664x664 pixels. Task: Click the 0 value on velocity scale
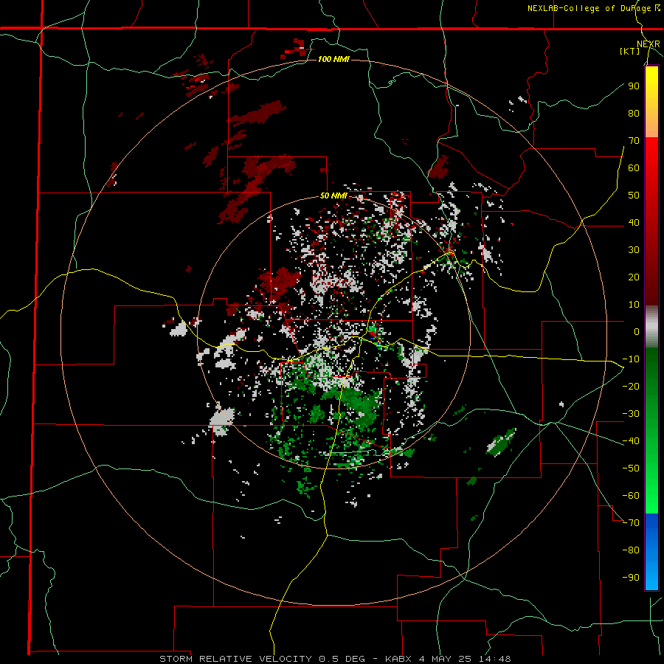pos(637,331)
